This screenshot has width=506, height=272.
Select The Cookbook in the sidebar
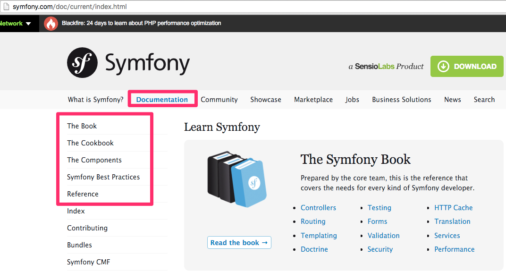coord(90,143)
